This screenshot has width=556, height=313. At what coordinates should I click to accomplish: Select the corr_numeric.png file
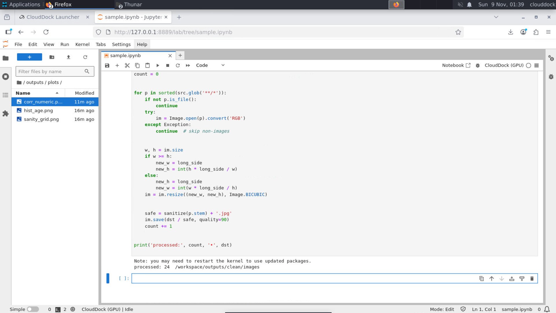[x=43, y=102]
